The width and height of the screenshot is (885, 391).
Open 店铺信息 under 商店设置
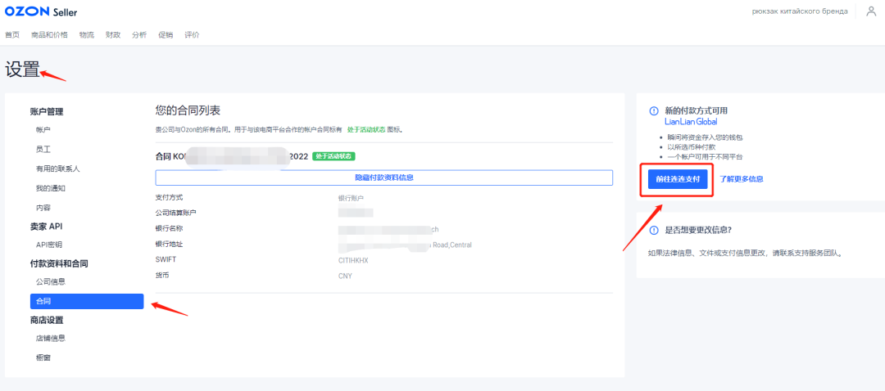point(51,338)
